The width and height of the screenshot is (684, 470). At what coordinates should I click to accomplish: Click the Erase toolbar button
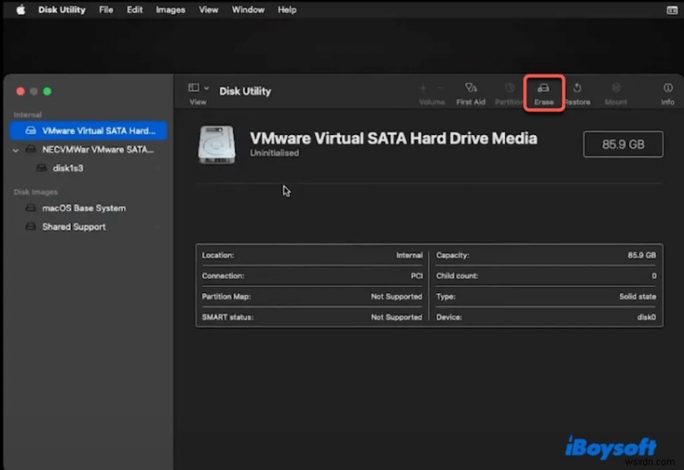544,94
